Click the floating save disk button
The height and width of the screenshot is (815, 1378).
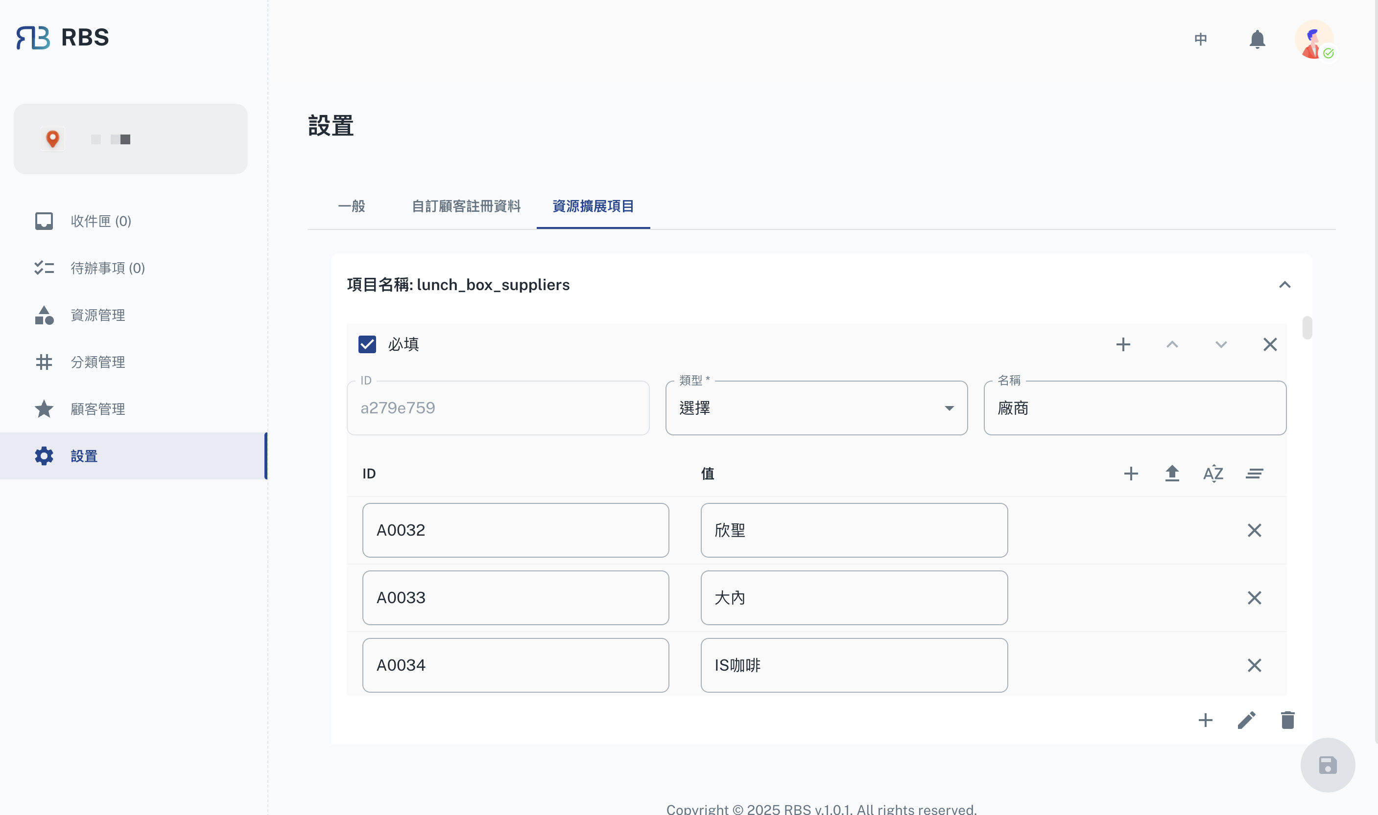[x=1328, y=765]
